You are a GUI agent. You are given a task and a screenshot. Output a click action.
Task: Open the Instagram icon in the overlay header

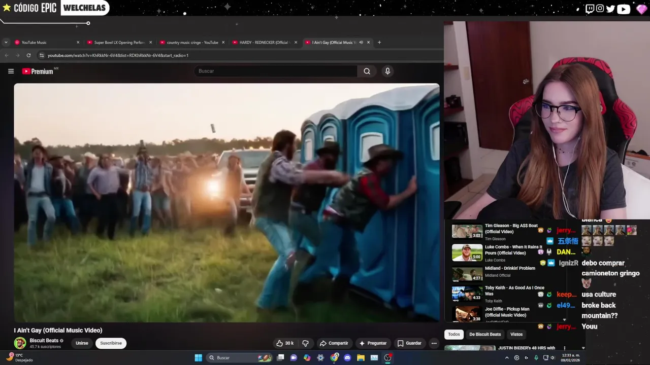600,8
